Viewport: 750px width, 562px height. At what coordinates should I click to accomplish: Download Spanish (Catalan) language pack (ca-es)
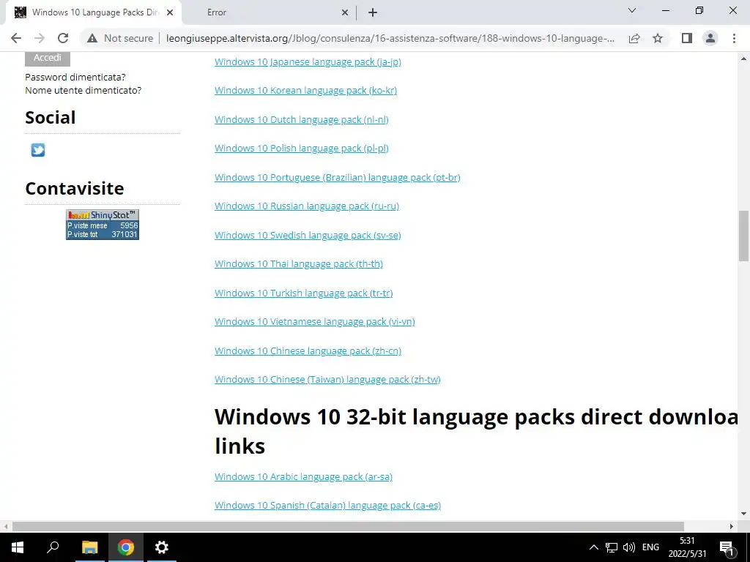[x=327, y=505]
